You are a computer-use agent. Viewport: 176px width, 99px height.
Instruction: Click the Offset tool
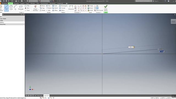pos(55,10)
